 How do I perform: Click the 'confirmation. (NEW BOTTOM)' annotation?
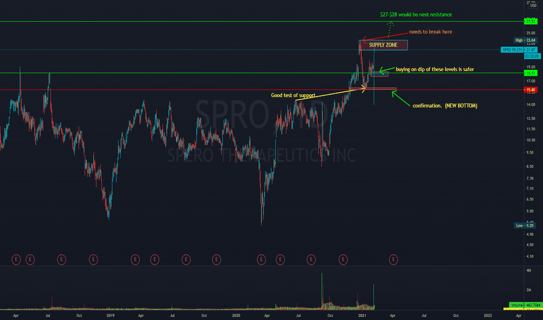(445, 105)
